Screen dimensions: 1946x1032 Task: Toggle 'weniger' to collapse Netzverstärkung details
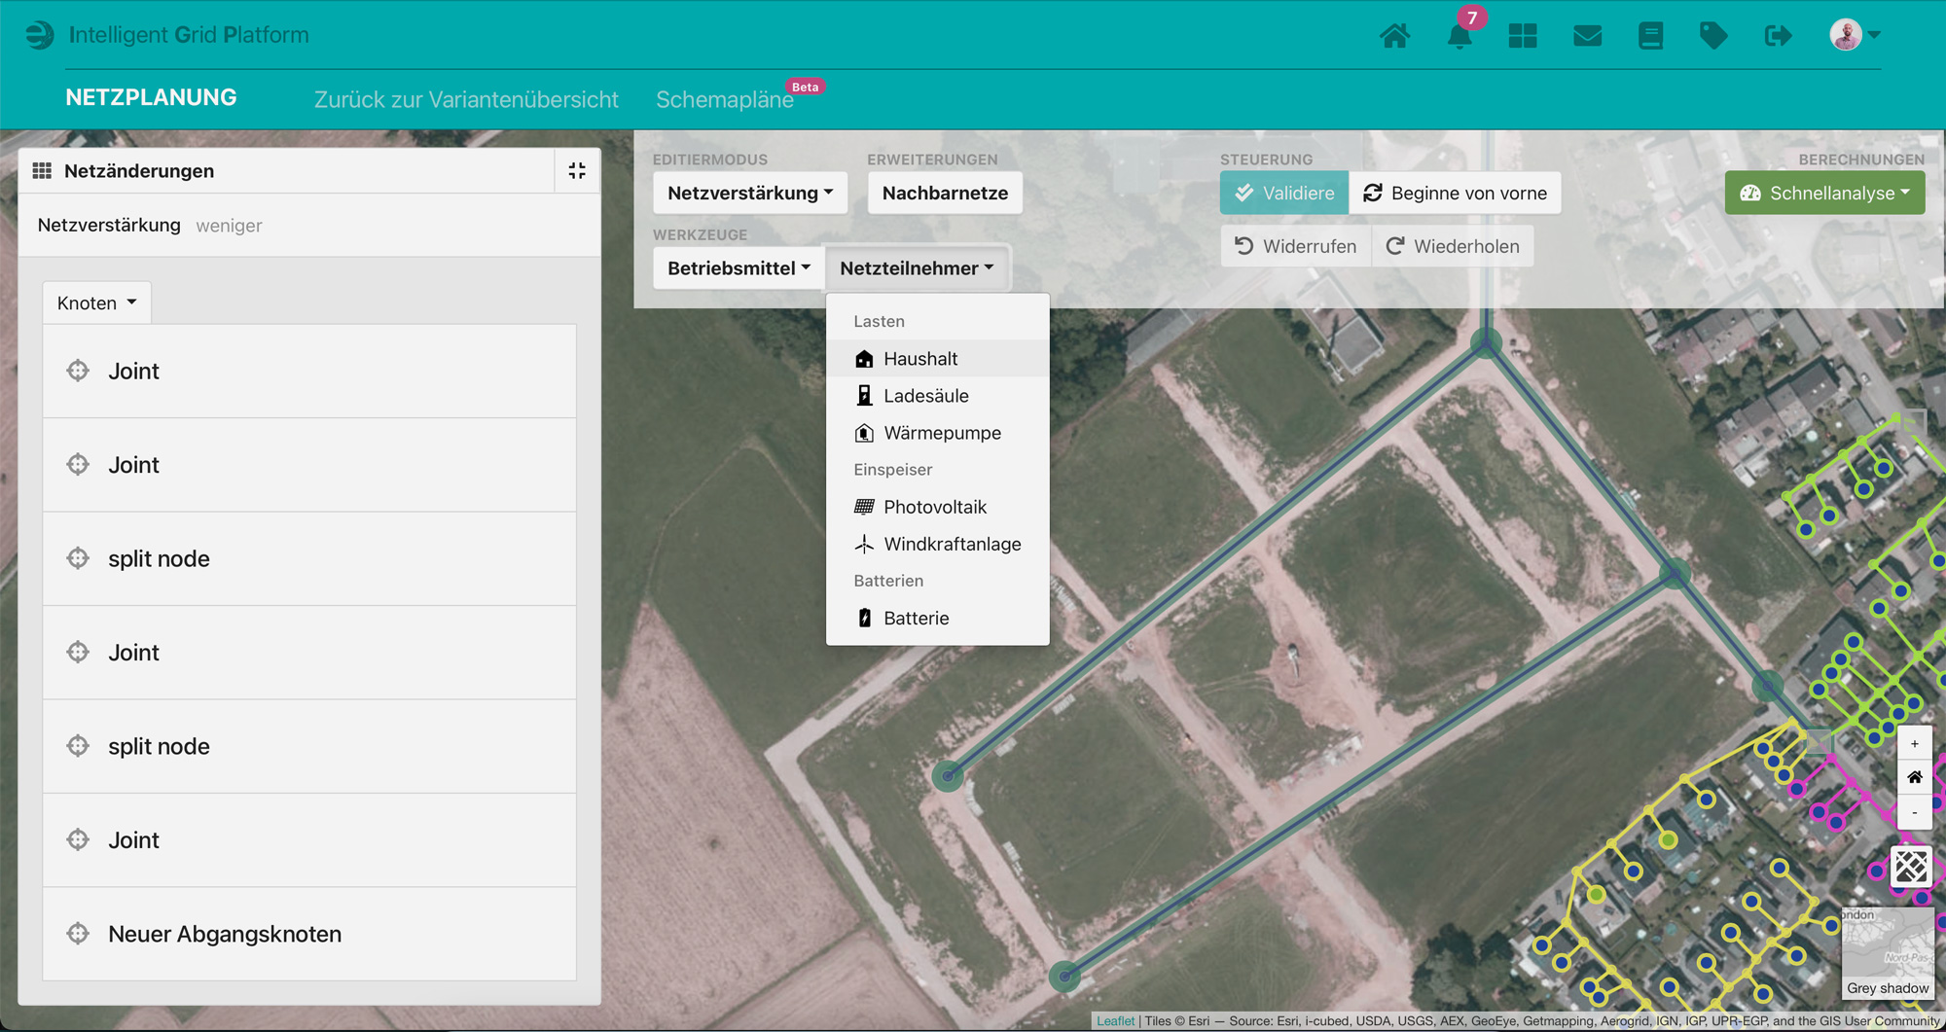coord(229,226)
